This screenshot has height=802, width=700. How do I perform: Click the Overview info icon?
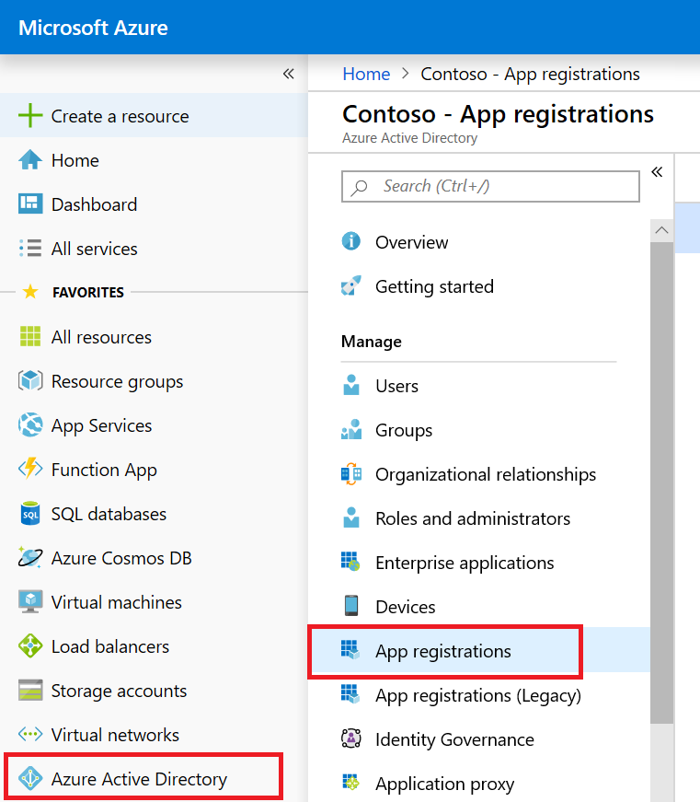pos(351,241)
